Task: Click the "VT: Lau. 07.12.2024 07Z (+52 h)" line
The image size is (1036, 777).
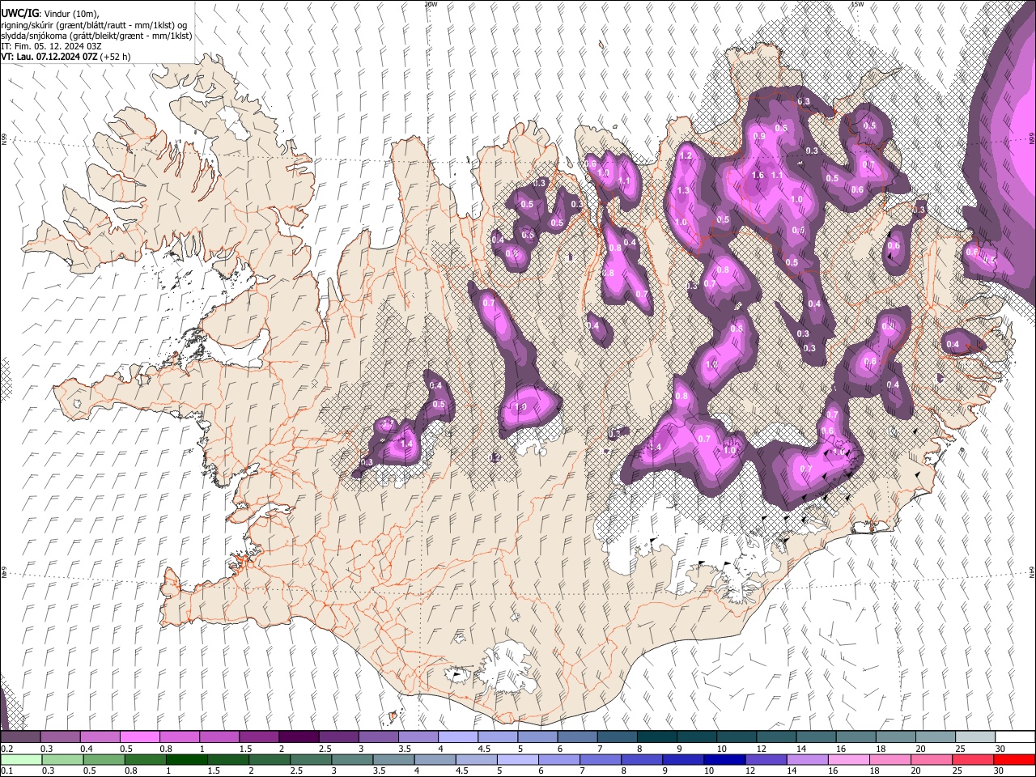Action: (65, 57)
